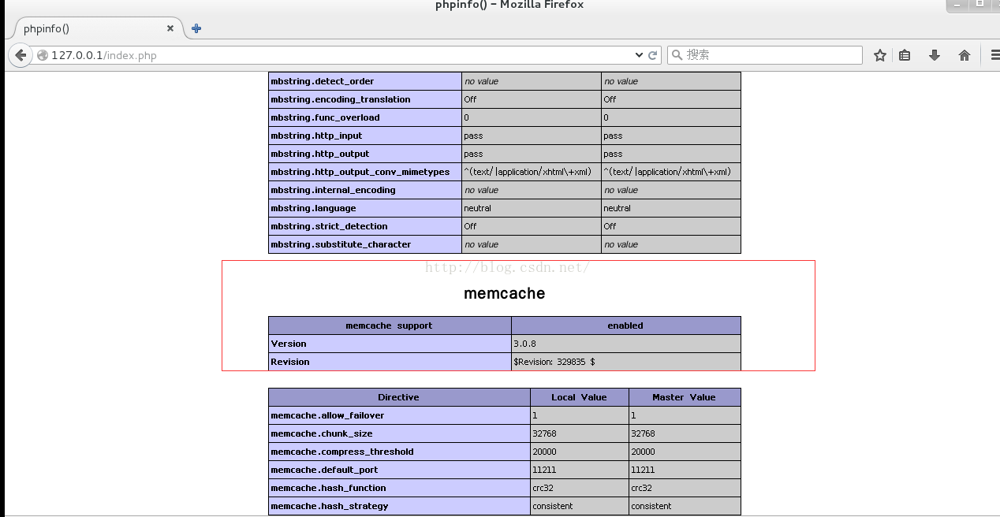Select the mbstring.encoding_translation label
The width and height of the screenshot is (1000, 517).
341,99
